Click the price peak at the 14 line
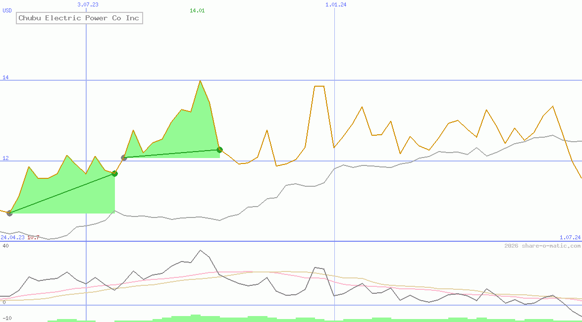Viewport: 582px width, 322px height. pos(200,81)
